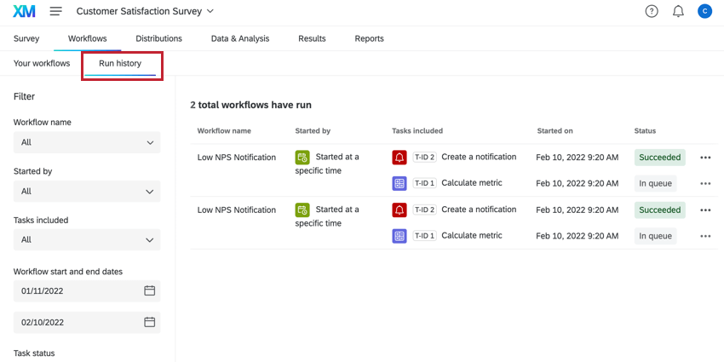
Task: Open the Tasks included filter dropdown
Action: tap(86, 240)
